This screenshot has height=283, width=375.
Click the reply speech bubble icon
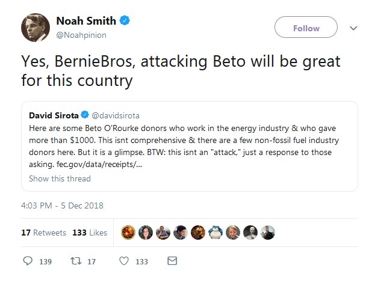(28, 261)
